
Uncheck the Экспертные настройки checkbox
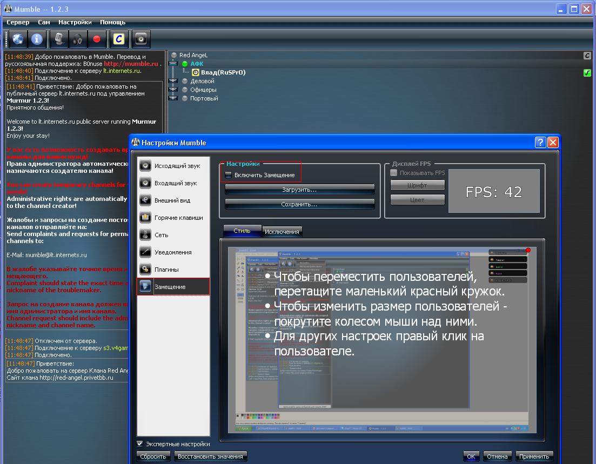140,443
